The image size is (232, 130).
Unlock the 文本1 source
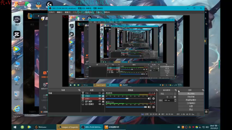(103, 99)
